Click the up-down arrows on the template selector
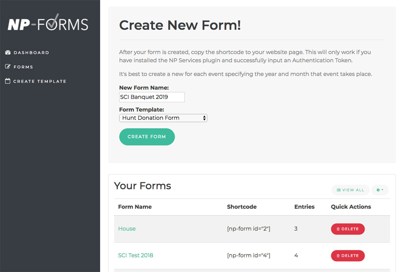The height and width of the screenshot is (272, 399). tap(204, 118)
